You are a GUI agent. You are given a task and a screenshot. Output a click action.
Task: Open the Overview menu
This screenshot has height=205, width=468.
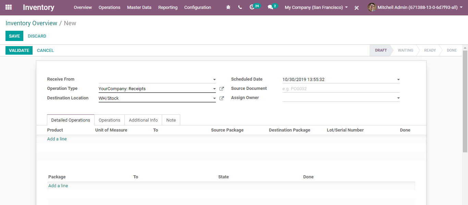pyautogui.click(x=83, y=7)
